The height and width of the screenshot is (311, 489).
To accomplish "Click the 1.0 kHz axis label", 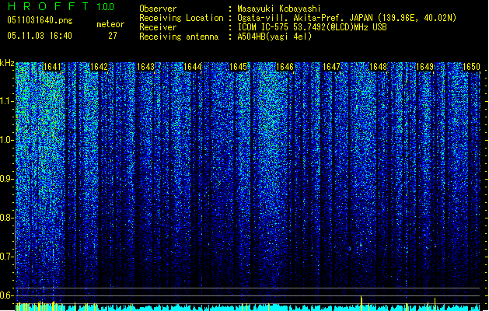I will tap(7, 140).
